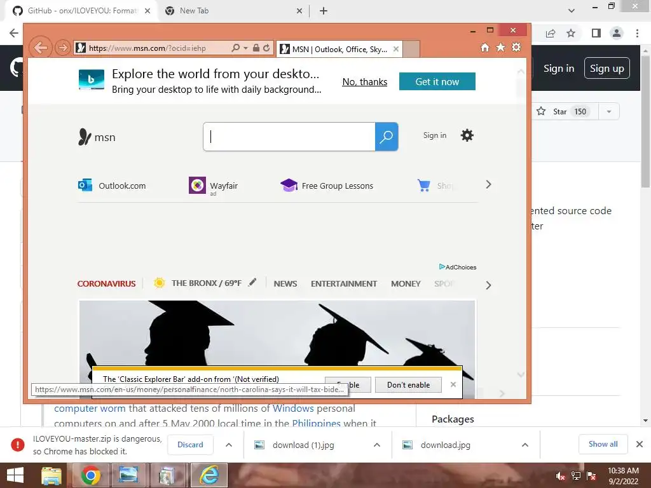
Task: Open a new Chrome tab with plus button
Action: pos(324,11)
